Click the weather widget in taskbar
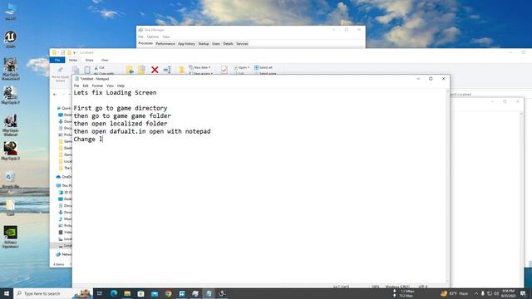This screenshot has width=532, height=299. [x=455, y=293]
